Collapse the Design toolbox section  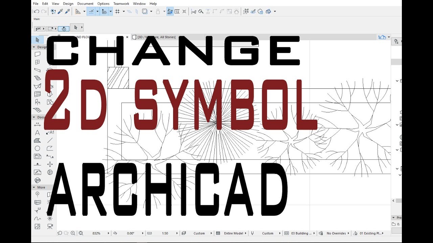click(34, 47)
